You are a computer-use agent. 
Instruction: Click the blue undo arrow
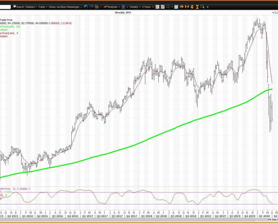click(86, 7)
